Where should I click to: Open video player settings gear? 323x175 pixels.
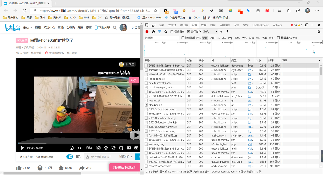106,148
